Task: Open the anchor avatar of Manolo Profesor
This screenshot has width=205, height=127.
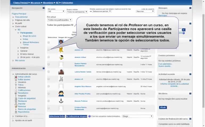Action: [61, 101]
